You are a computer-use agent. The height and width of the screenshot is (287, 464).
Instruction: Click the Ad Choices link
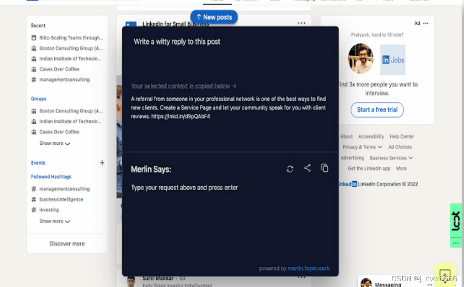pos(400,147)
